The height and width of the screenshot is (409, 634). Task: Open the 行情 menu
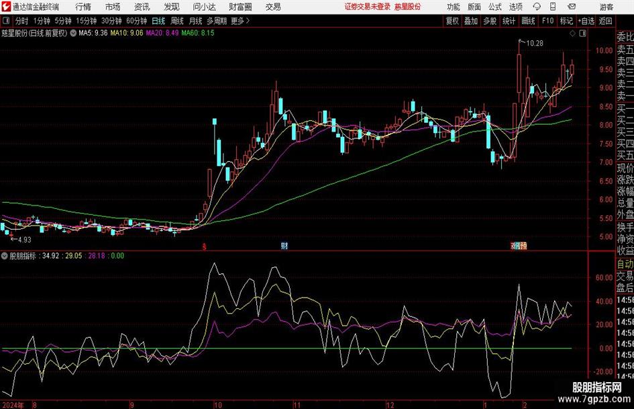click(83, 7)
